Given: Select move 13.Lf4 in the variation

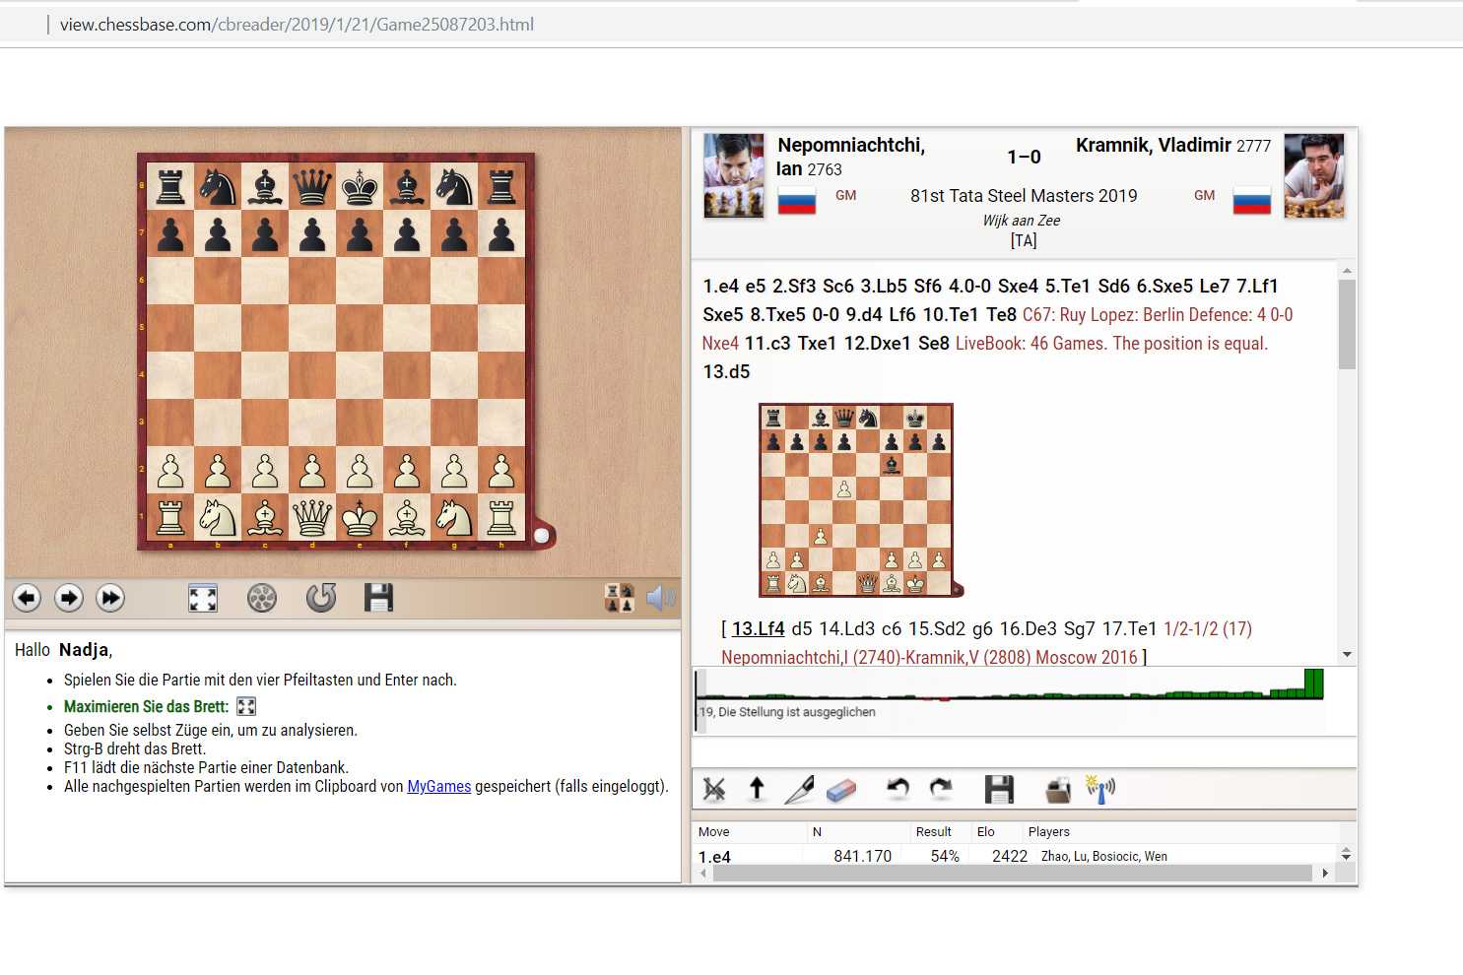Looking at the screenshot, I should coord(758,628).
